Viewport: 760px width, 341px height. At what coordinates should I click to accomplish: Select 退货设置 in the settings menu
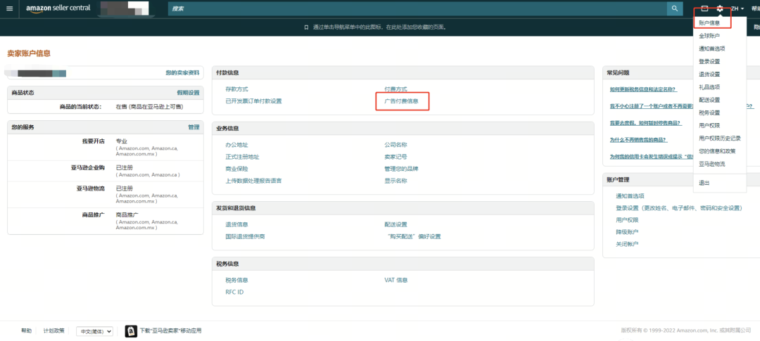tap(709, 74)
